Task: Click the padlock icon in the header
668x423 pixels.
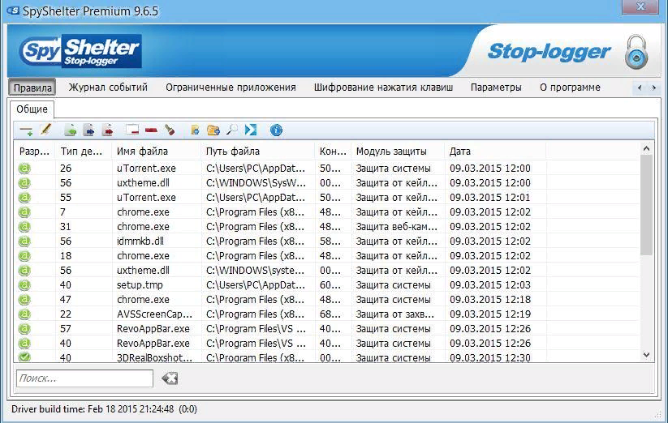Action: [636, 52]
